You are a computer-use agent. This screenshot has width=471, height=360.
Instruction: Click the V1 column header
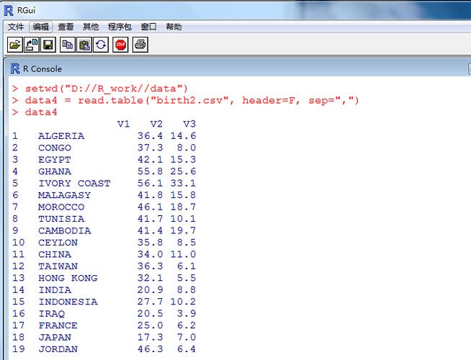(123, 124)
